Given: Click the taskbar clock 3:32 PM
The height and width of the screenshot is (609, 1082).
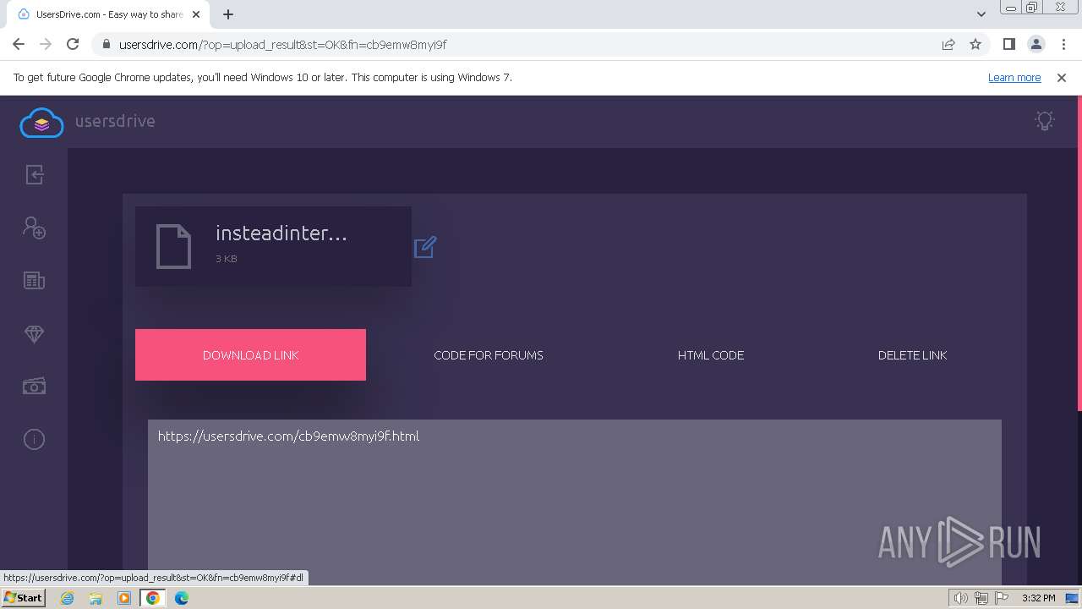Looking at the screenshot, I should pos(1038,598).
